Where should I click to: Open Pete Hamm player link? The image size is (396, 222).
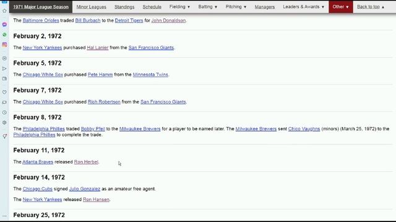[x=100, y=75]
